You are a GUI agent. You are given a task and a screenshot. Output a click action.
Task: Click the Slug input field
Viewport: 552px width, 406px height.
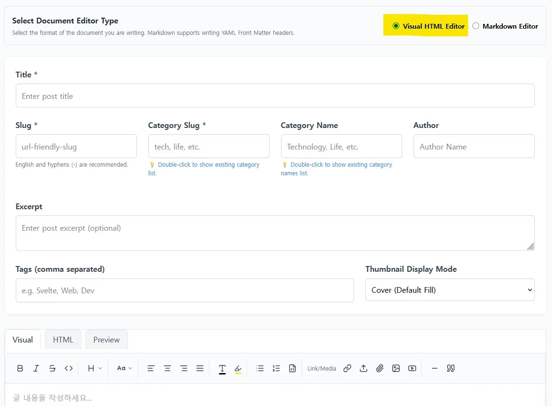click(x=76, y=146)
